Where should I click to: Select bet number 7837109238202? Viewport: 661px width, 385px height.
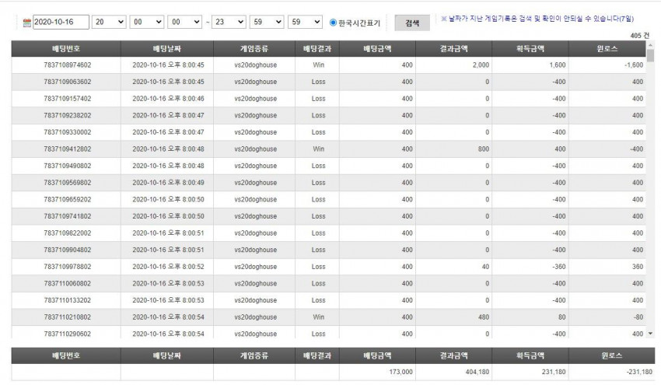[68, 116]
